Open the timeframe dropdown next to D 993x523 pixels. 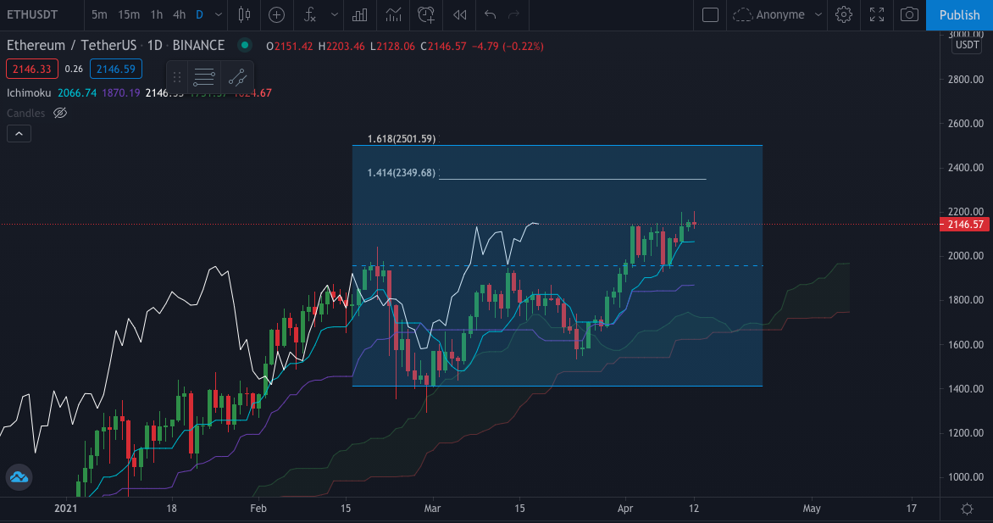(217, 14)
